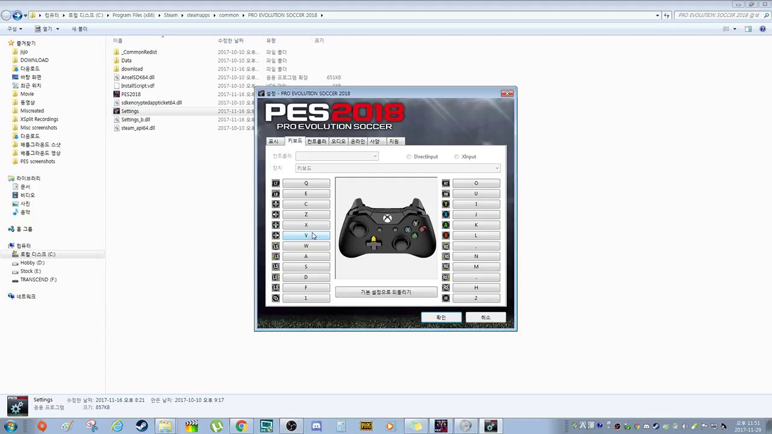
Task: Select Hobby (D:) drive in sidebar
Action: click(32, 263)
